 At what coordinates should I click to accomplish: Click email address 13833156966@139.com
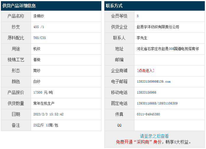[x=154, y=81]
